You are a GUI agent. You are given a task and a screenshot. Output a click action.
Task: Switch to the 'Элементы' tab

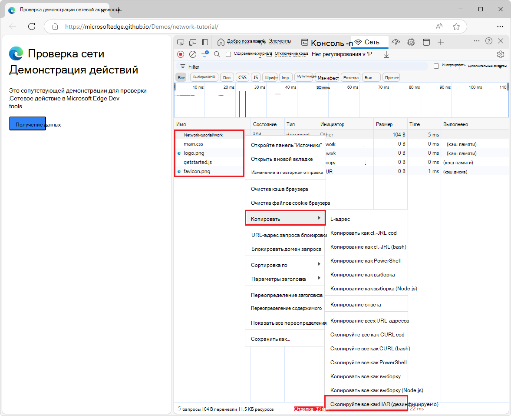click(280, 41)
